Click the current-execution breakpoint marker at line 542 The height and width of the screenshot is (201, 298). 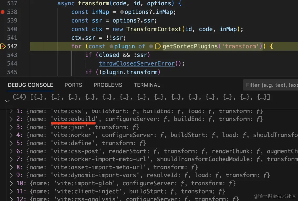pyautogui.click(x=3, y=46)
